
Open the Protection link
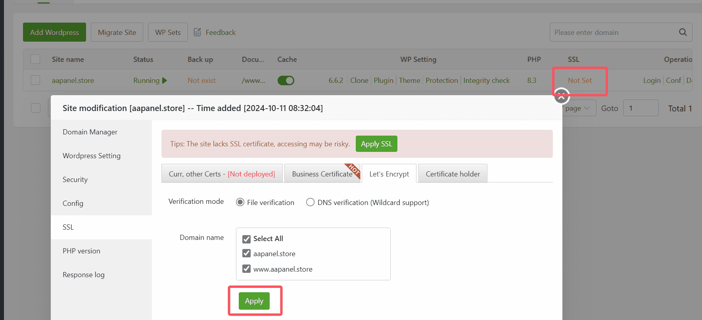[x=442, y=80]
